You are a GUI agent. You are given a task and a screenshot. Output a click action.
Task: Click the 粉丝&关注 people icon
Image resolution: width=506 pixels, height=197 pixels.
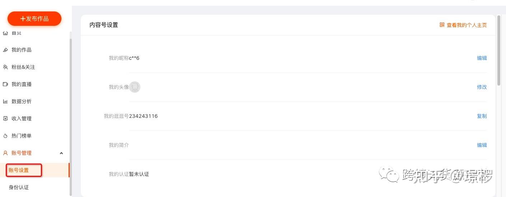pyautogui.click(x=5, y=67)
